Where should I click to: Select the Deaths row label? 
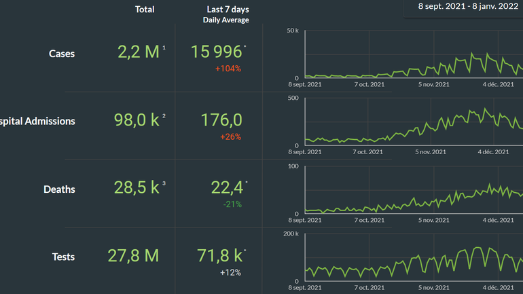(59, 189)
